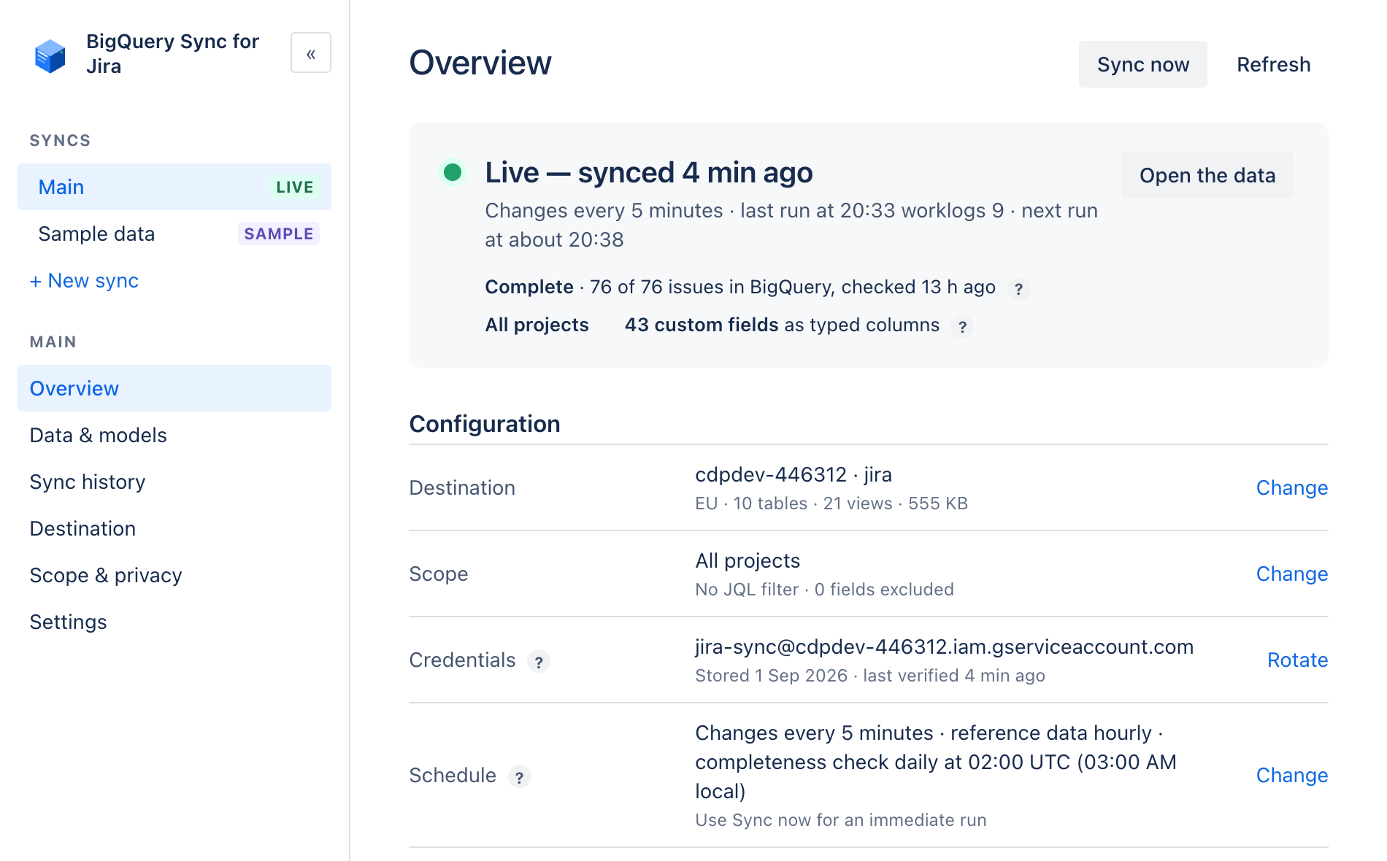Click destination text 'cdpdev-446312 · jira'

[x=794, y=474]
